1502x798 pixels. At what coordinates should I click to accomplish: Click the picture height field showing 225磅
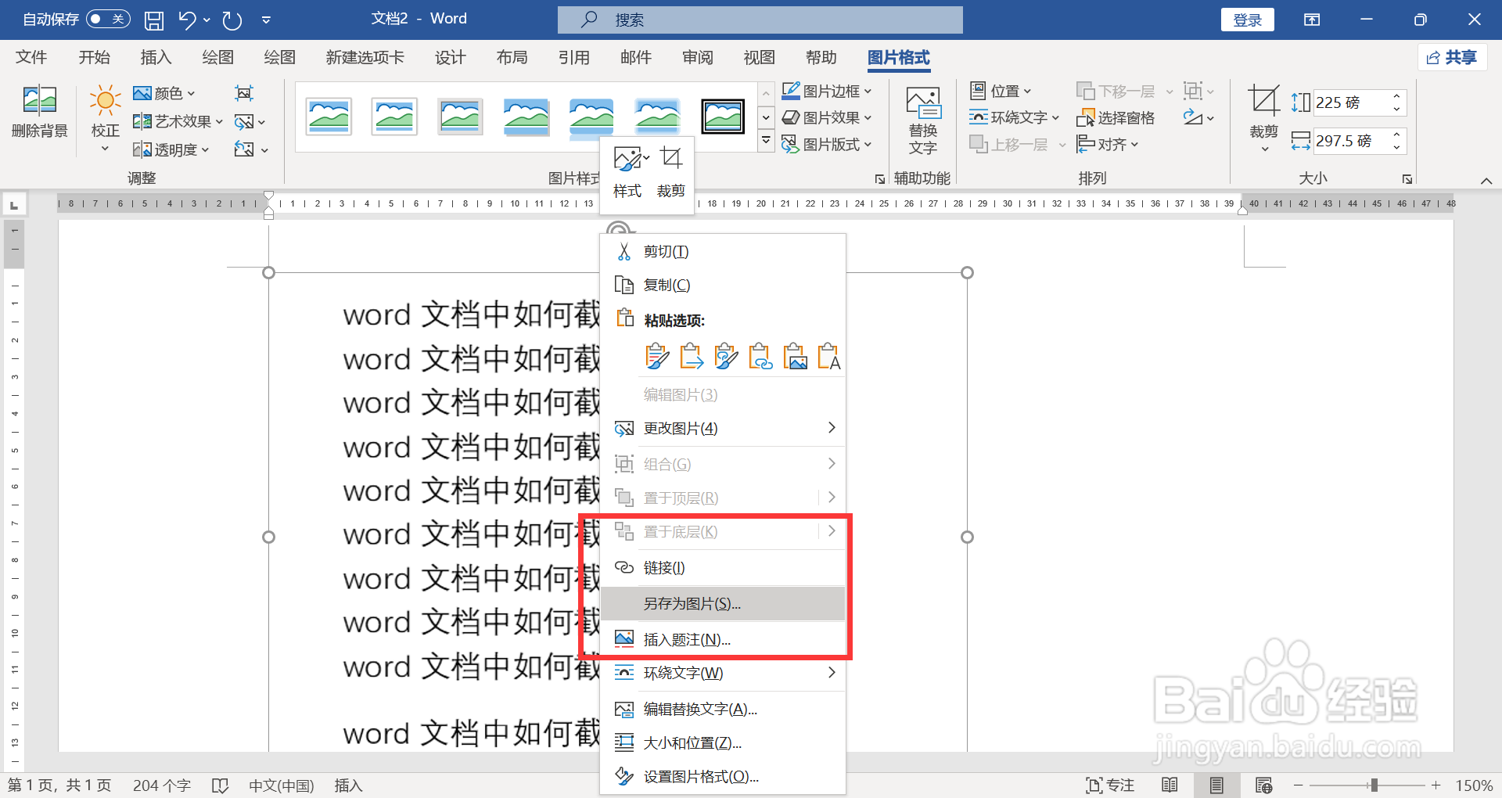(x=1353, y=102)
